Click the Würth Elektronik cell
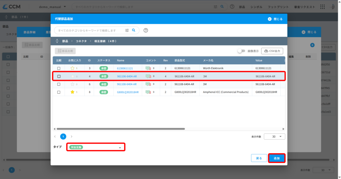 213,68
